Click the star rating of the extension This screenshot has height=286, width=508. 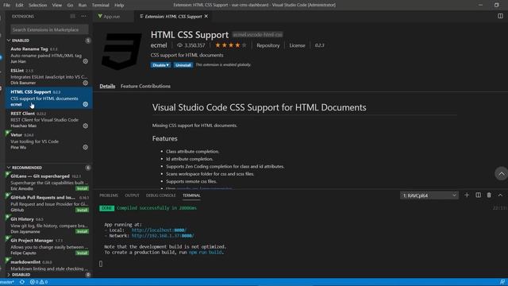click(231, 45)
